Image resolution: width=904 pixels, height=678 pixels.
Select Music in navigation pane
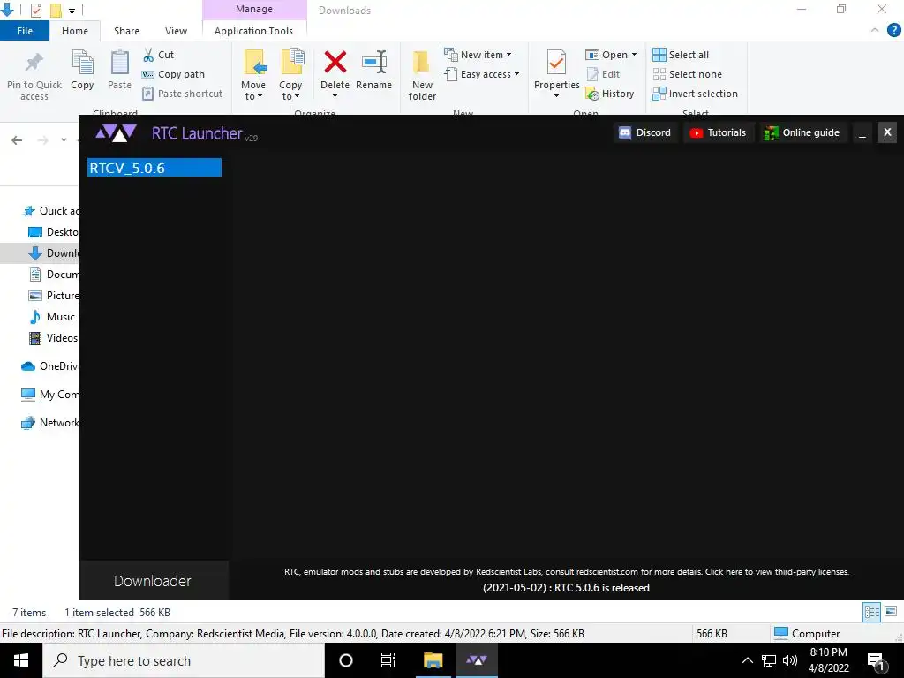point(52,317)
